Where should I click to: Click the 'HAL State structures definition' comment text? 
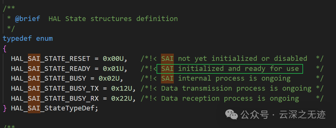coord(113,19)
